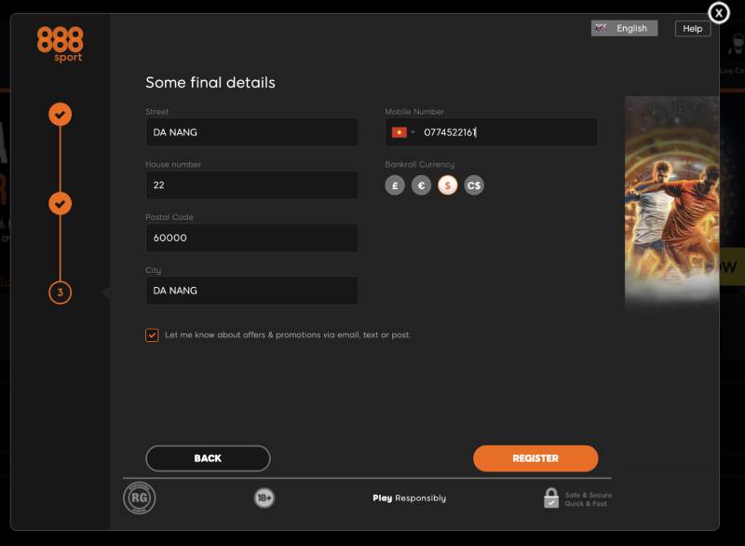Select the pound sterling currency option
The height and width of the screenshot is (546, 745).
[x=395, y=185]
